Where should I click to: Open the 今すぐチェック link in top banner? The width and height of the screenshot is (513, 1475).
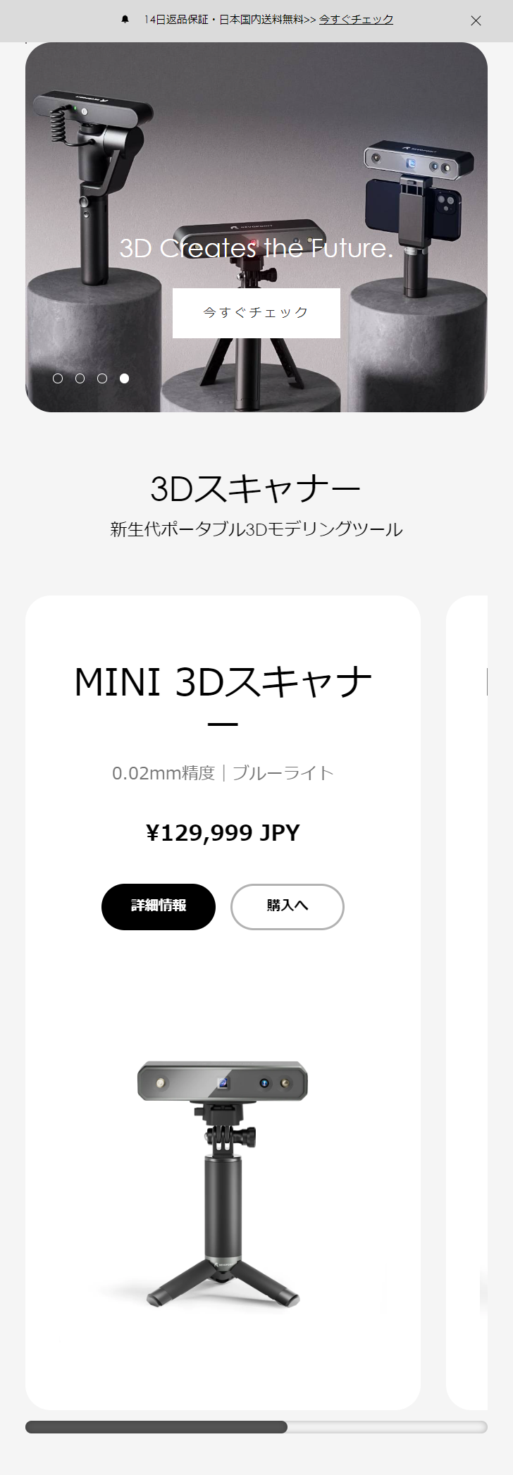pyautogui.click(x=356, y=20)
